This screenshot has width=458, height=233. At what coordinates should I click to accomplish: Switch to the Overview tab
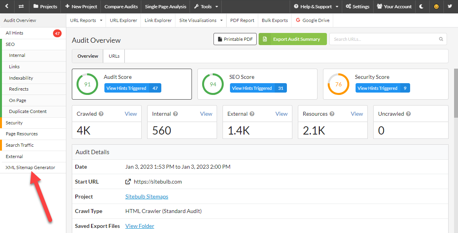click(88, 56)
